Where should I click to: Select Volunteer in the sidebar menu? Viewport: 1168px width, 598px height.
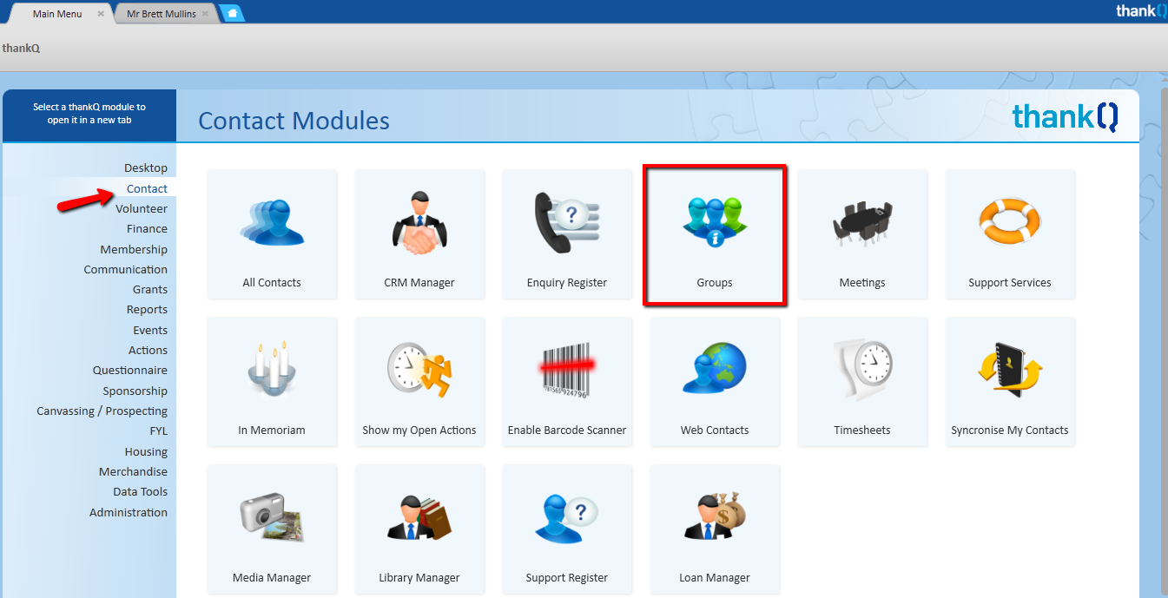pyautogui.click(x=142, y=209)
